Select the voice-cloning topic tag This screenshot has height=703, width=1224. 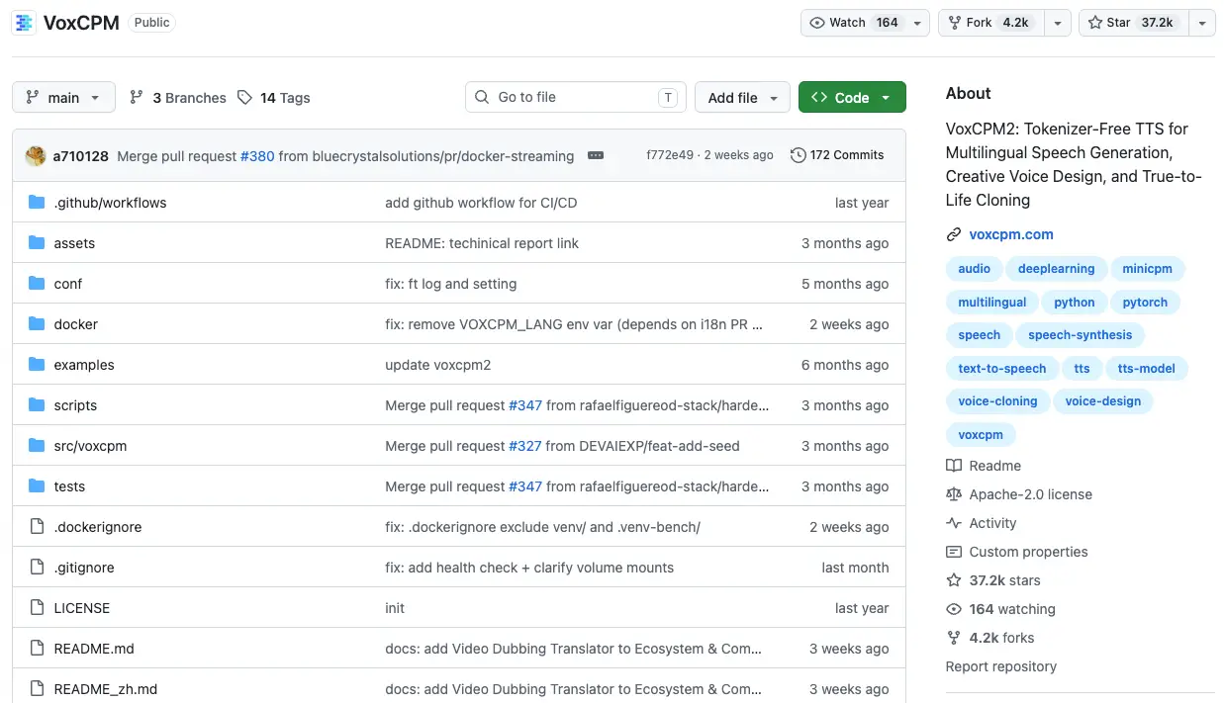coord(998,401)
